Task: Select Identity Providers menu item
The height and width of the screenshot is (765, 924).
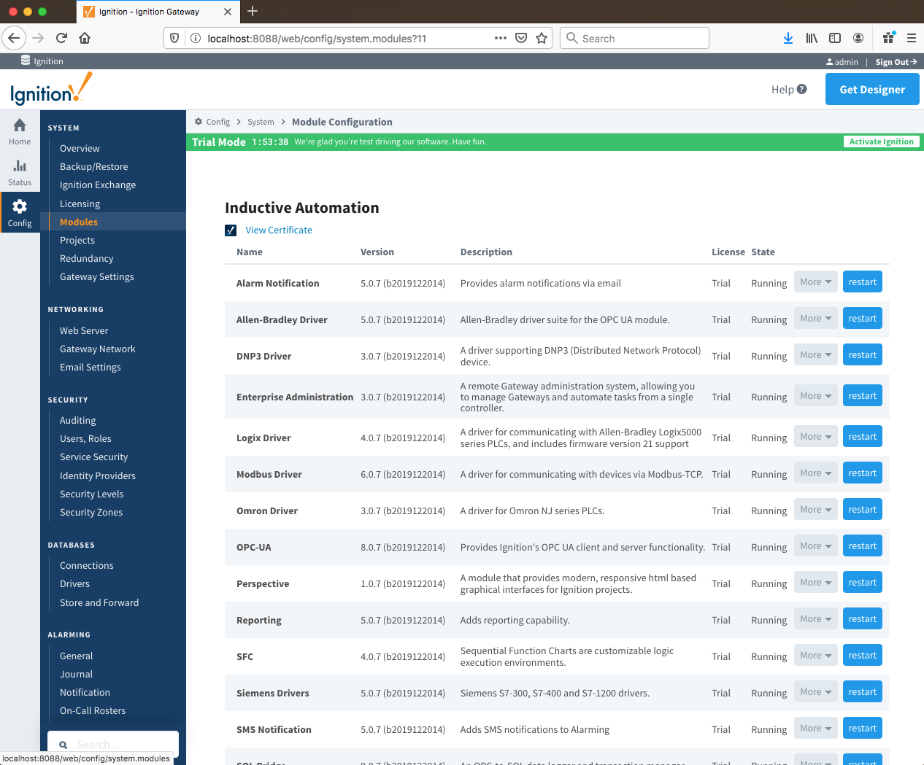Action: [x=98, y=475]
